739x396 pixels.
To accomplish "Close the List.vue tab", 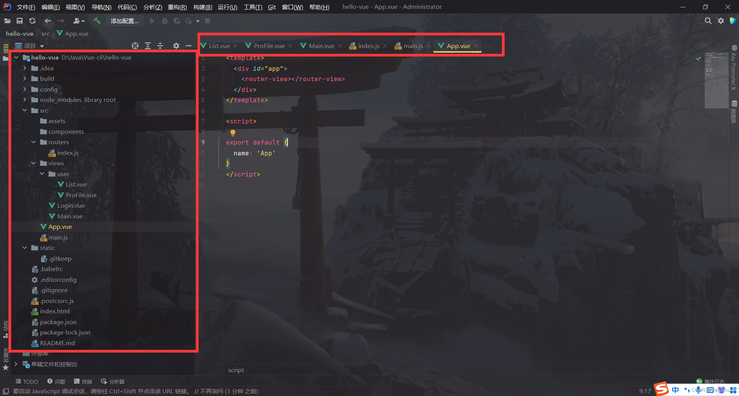I will coord(235,46).
